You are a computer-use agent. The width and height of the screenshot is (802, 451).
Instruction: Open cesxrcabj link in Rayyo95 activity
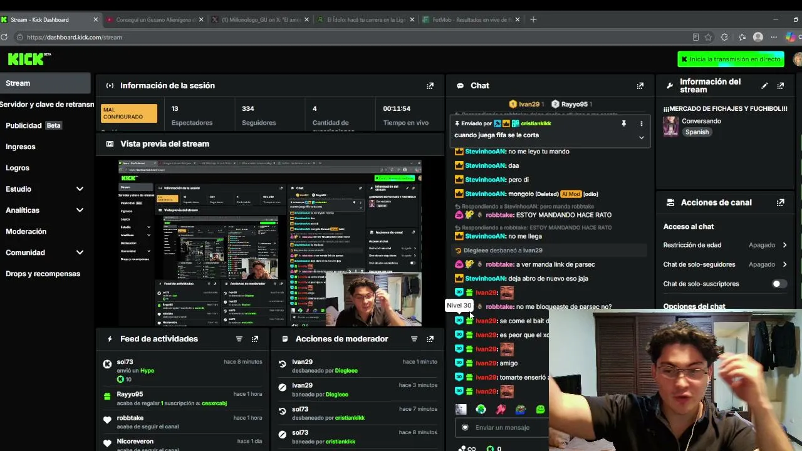(214, 403)
